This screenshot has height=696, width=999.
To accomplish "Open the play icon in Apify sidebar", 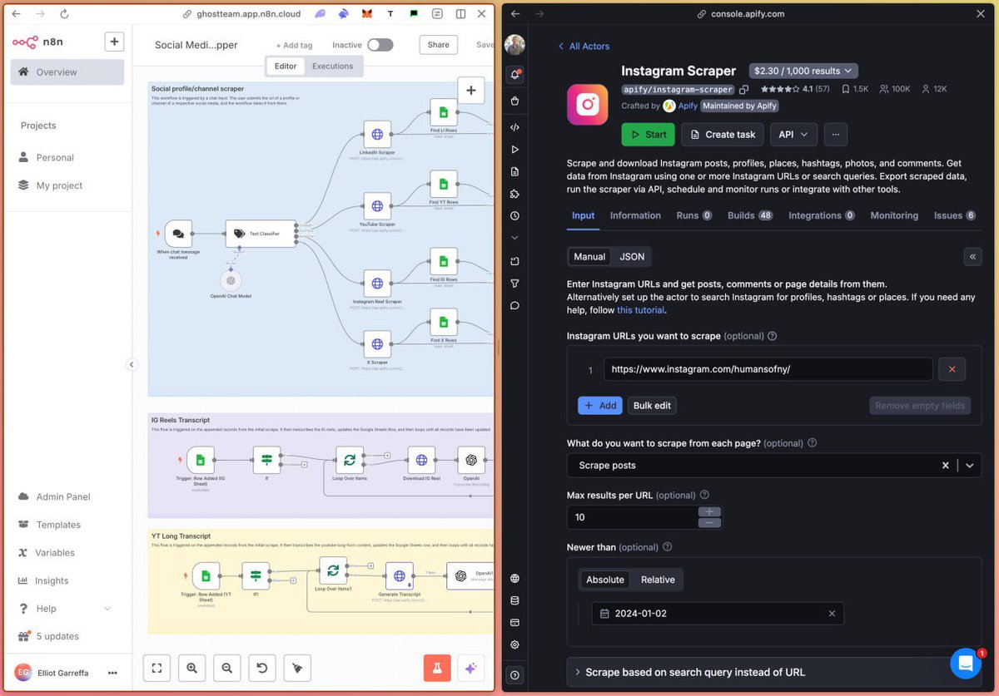I will (x=515, y=150).
